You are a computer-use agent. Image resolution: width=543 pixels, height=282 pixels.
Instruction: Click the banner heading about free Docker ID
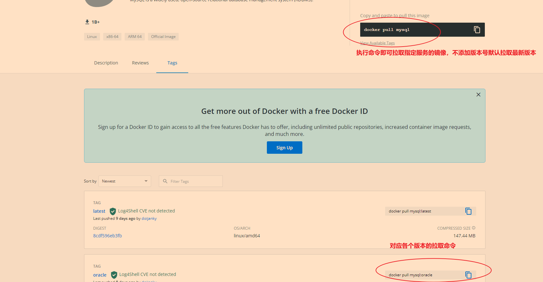click(284, 111)
